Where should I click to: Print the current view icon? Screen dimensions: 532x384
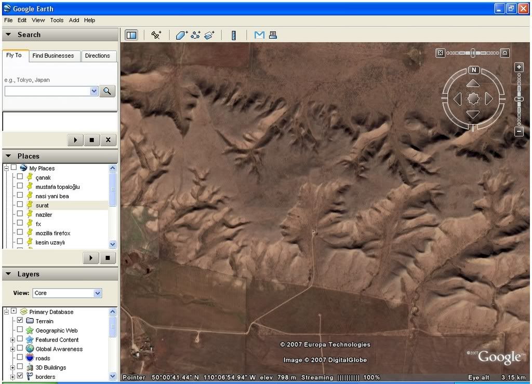[x=273, y=35]
